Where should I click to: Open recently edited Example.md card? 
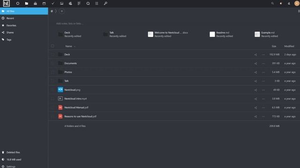266,34
